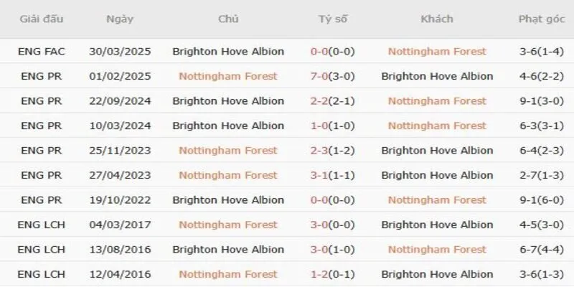574x287 pixels.
Task: Open Nottingham Forest in the 25/11/2023 row
Action: [228, 151]
